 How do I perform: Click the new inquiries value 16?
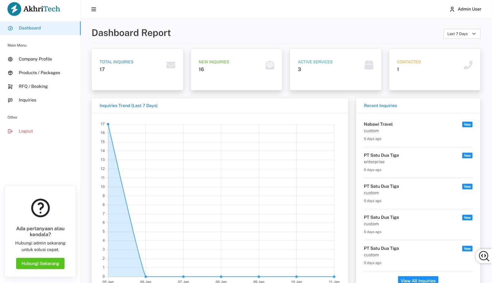point(201,70)
